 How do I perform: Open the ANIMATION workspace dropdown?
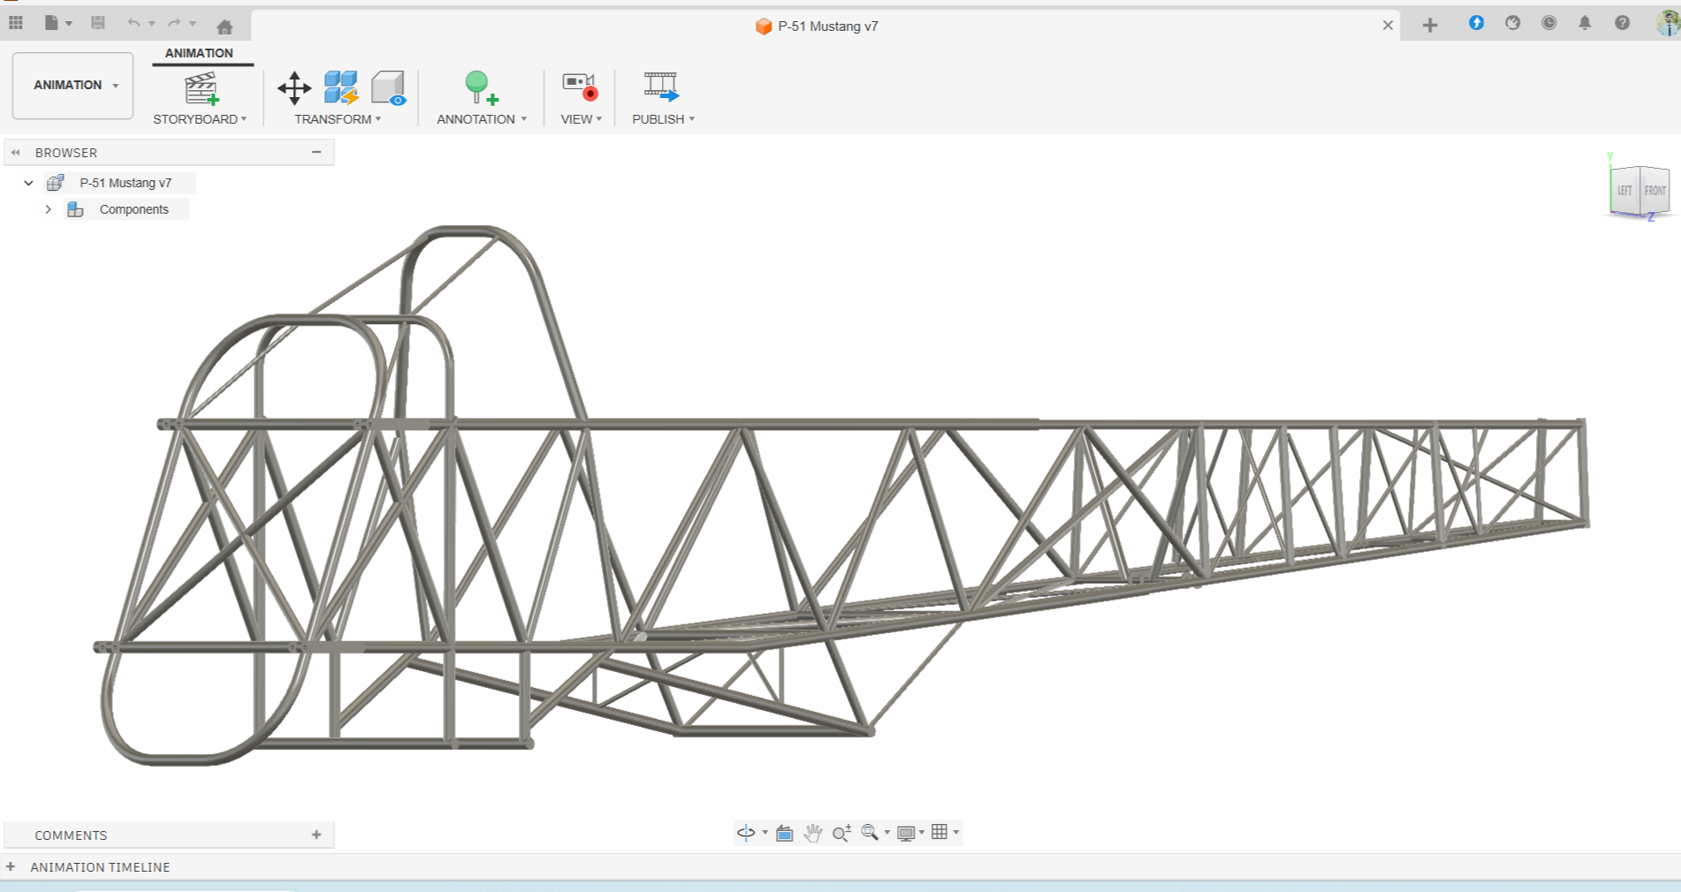[x=73, y=86]
